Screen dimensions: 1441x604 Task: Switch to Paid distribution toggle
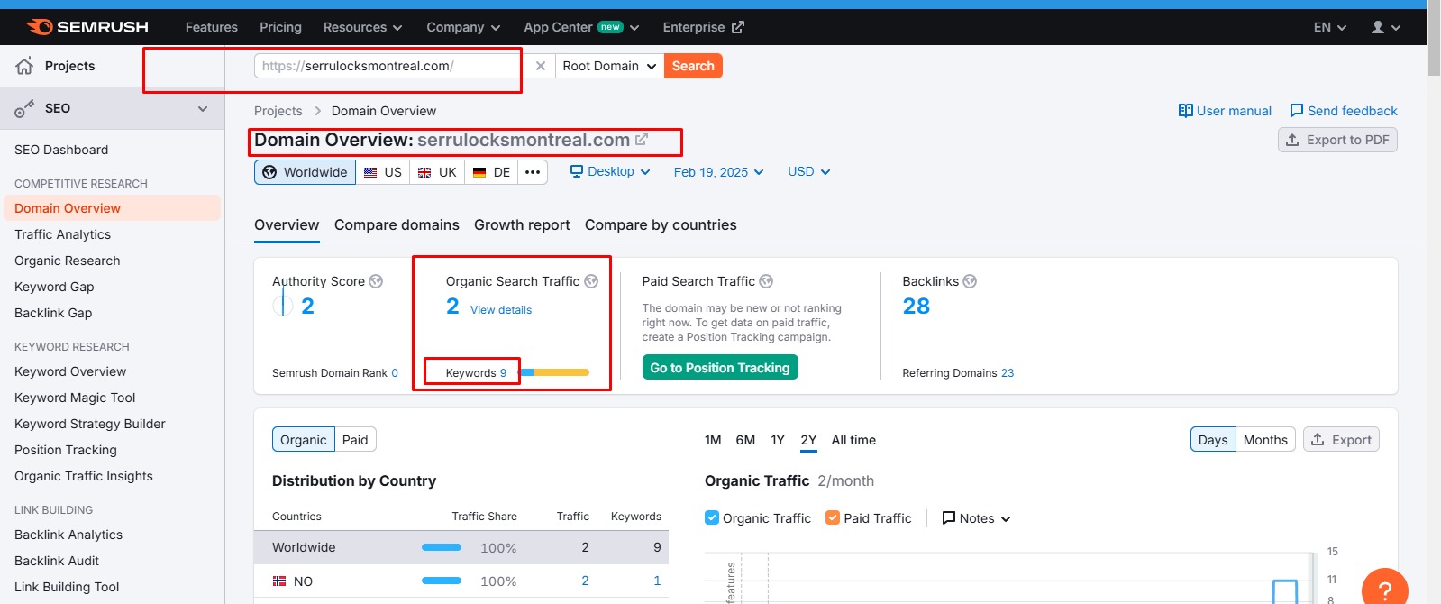pyautogui.click(x=355, y=440)
